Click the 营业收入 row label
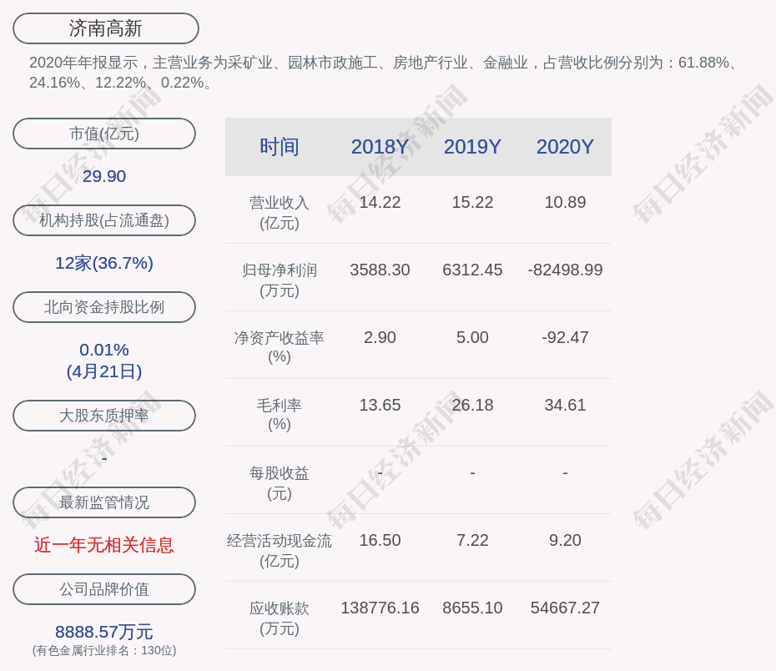The height and width of the screenshot is (671, 776). [279, 212]
